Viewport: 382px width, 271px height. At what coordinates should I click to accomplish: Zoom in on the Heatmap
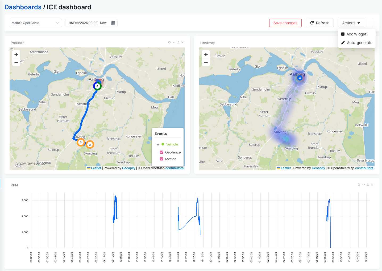click(206, 54)
